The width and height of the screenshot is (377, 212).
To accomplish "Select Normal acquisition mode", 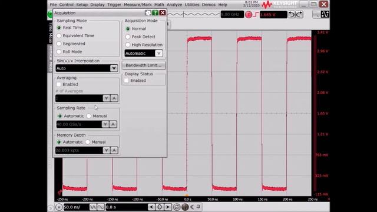I will [128, 29].
